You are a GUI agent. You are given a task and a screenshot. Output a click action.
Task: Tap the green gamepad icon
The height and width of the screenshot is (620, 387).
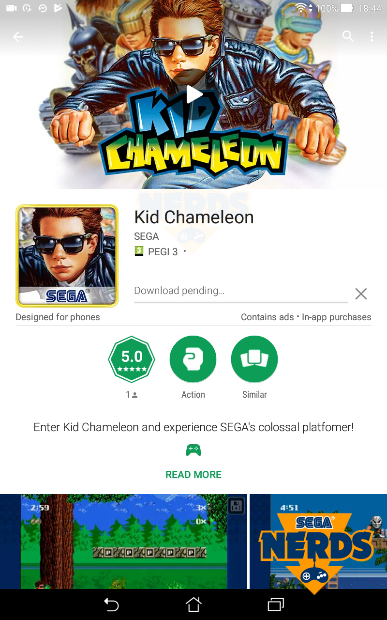pos(193,450)
